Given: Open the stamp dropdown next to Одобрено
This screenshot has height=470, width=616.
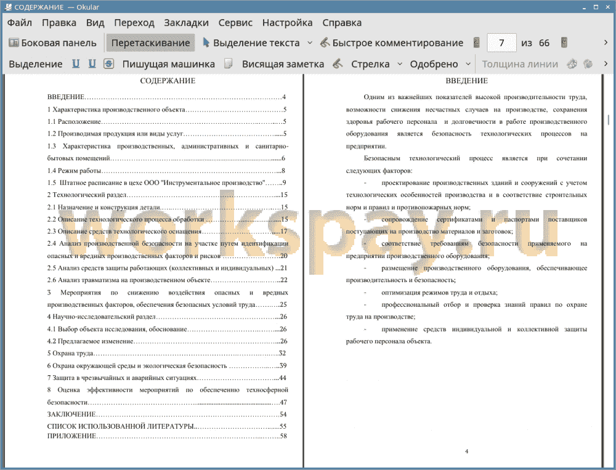Looking at the screenshot, I should pyautogui.click(x=468, y=63).
